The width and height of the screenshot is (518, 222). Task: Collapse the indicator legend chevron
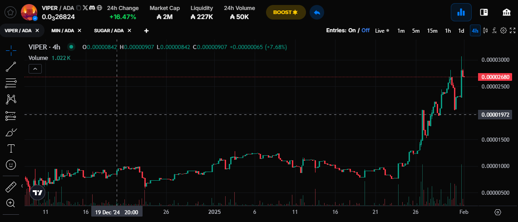point(35,69)
